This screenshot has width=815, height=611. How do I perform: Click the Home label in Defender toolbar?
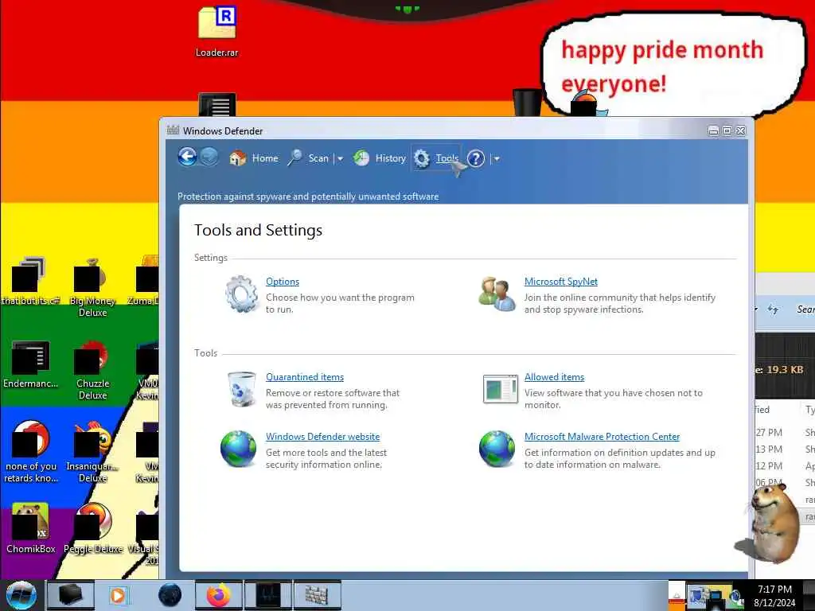point(265,158)
